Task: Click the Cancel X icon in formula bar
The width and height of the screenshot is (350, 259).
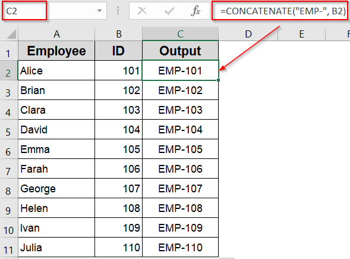Action: (x=142, y=11)
